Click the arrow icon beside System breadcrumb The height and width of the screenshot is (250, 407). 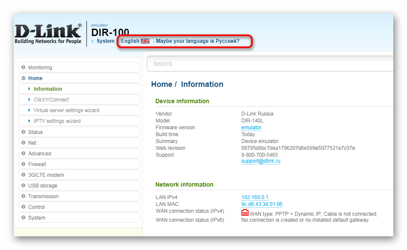[93, 42]
